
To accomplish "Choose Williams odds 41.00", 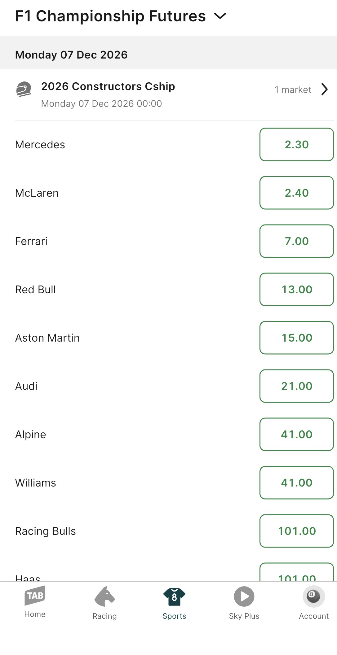I will click(296, 483).
